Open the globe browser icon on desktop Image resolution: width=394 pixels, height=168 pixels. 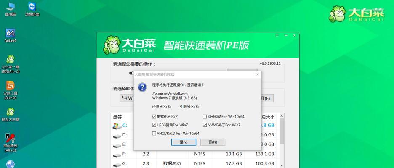[10, 164]
